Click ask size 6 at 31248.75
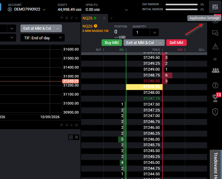222x179 pixels. click(167, 75)
